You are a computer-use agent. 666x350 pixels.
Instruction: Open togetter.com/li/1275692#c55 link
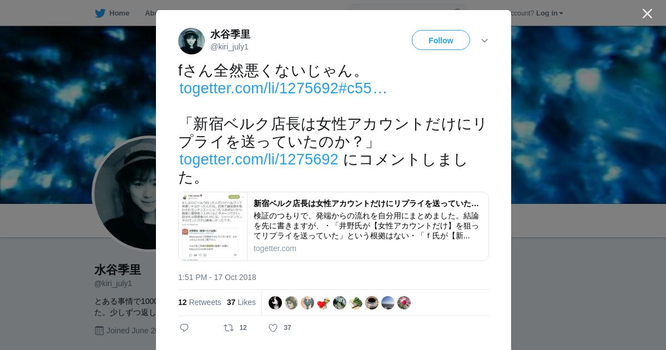coord(283,88)
